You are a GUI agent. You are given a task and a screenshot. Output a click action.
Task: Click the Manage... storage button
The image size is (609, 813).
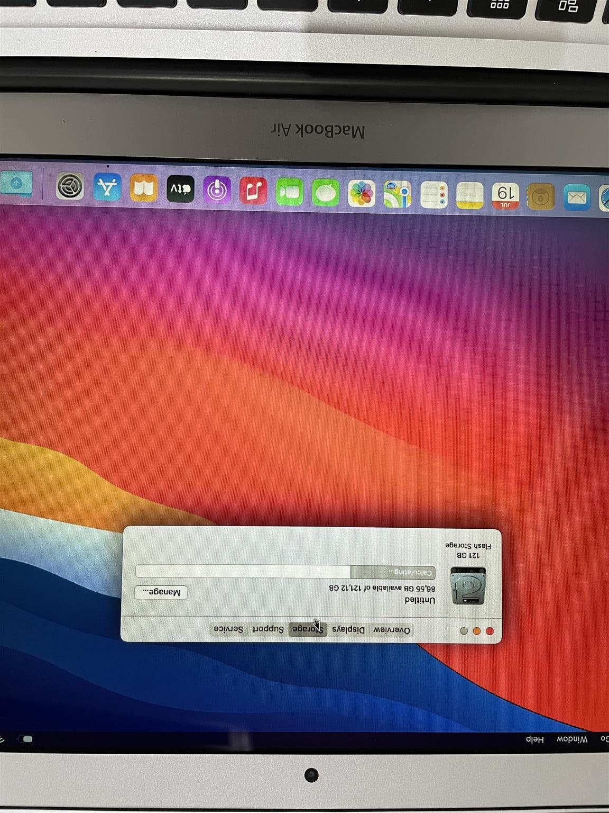point(161,592)
